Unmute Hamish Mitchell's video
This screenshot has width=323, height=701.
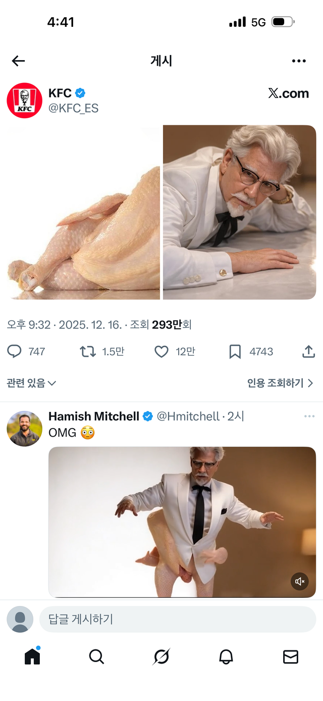299,581
